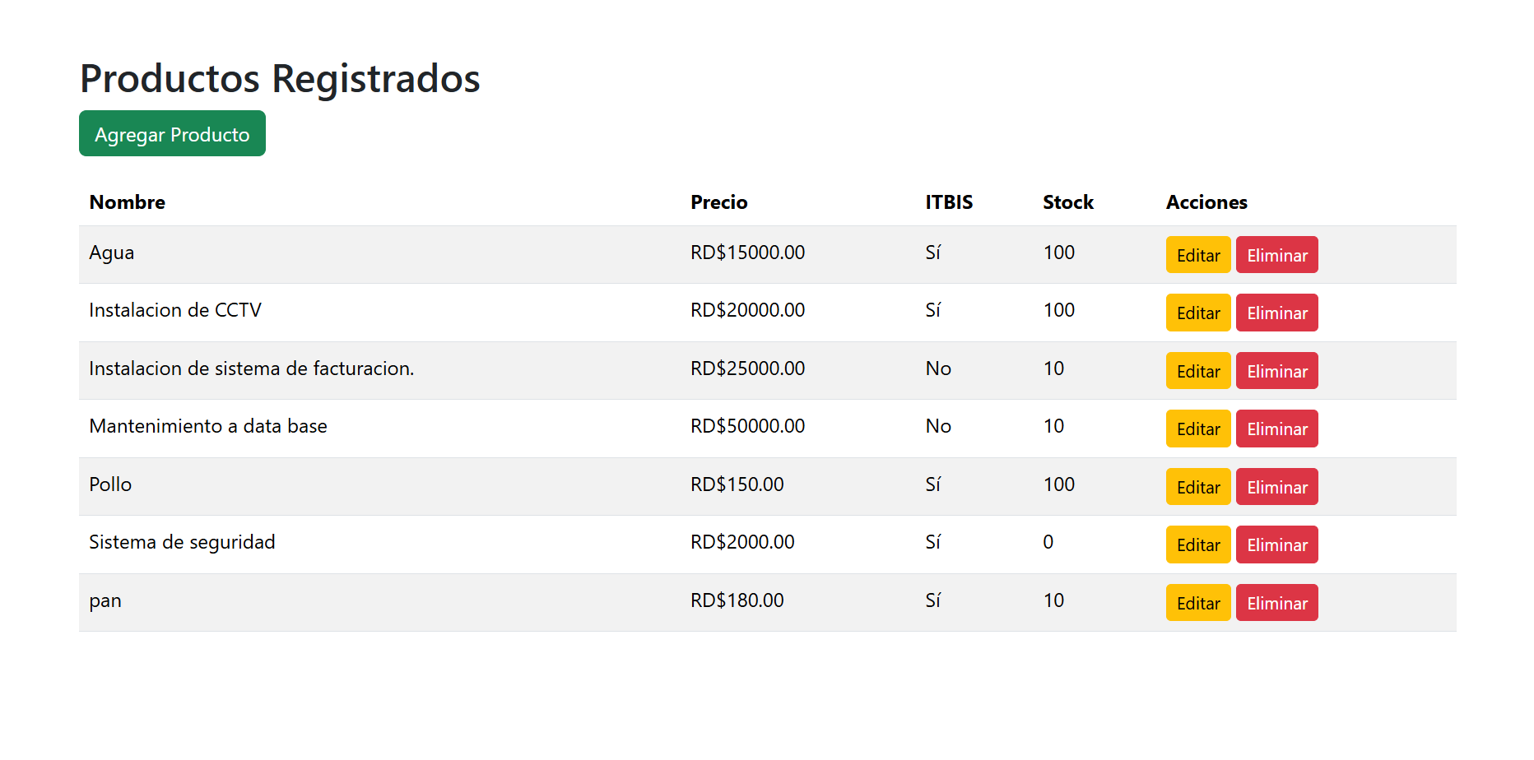The width and height of the screenshot is (1534, 760).
Task: Remove Instalacion de sistema de facturacion
Action: tap(1276, 371)
